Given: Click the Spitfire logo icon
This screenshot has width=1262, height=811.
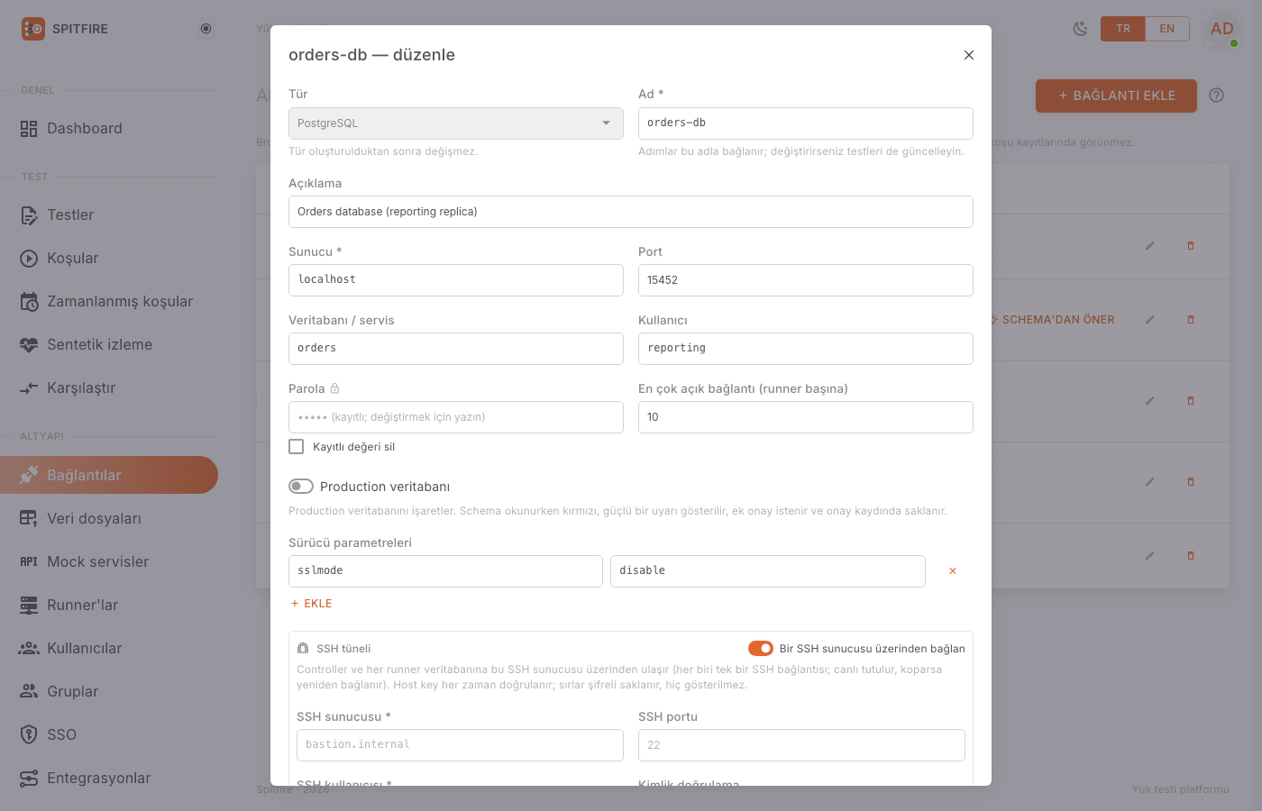Looking at the screenshot, I should pyautogui.click(x=33, y=29).
